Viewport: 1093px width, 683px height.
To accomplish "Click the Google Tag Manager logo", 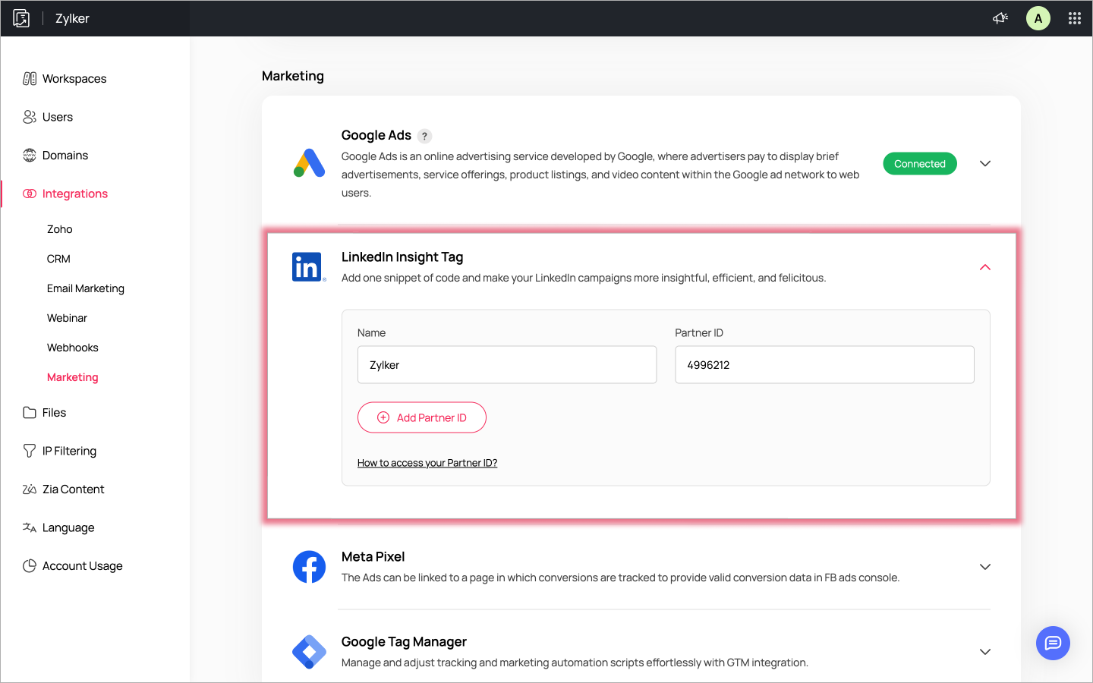I will [x=309, y=652].
